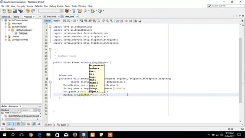The image size is (245, 138).
Task: Open the Members dropdown in Navigator
Action: (x=10, y=110)
